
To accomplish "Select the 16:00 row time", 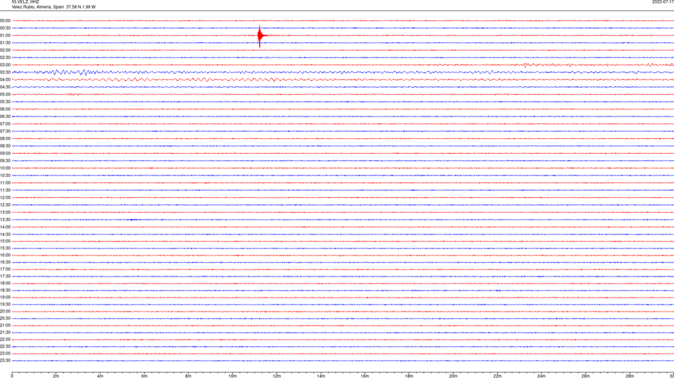I will (5, 255).
